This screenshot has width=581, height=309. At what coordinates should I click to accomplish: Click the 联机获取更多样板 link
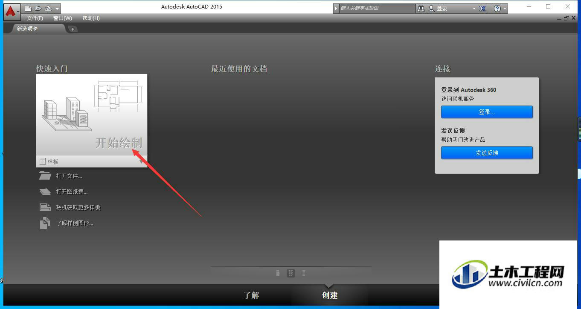tap(78, 207)
